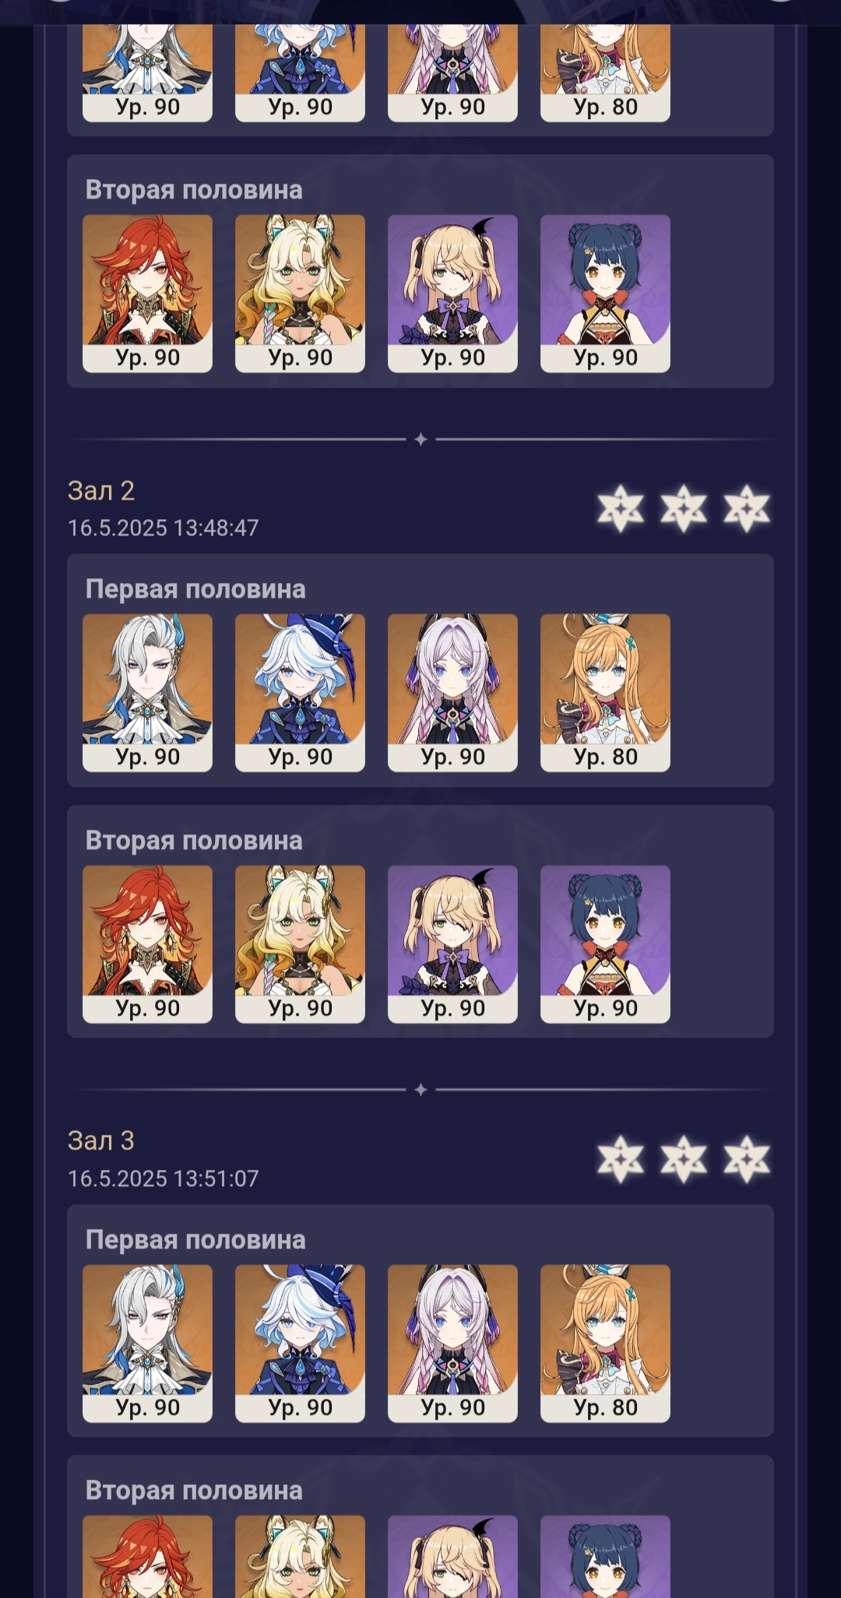Select Mavuika portrait in topmost Вторая половина

point(147,293)
